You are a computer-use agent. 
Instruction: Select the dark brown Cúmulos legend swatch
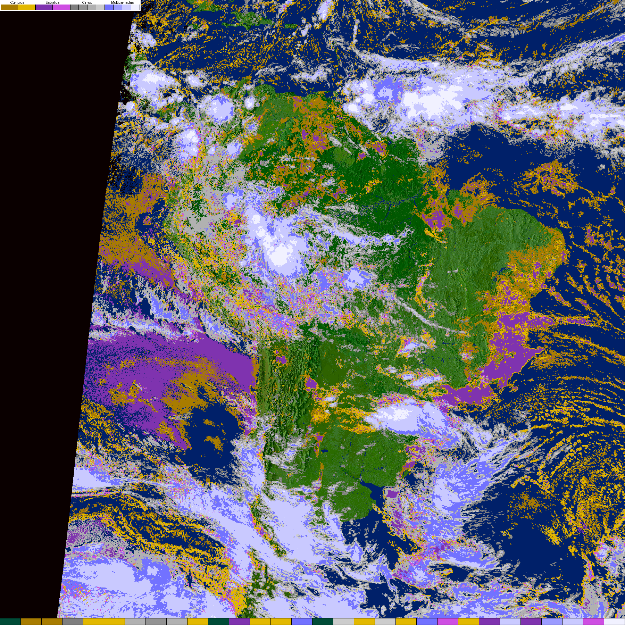(x=9, y=7)
